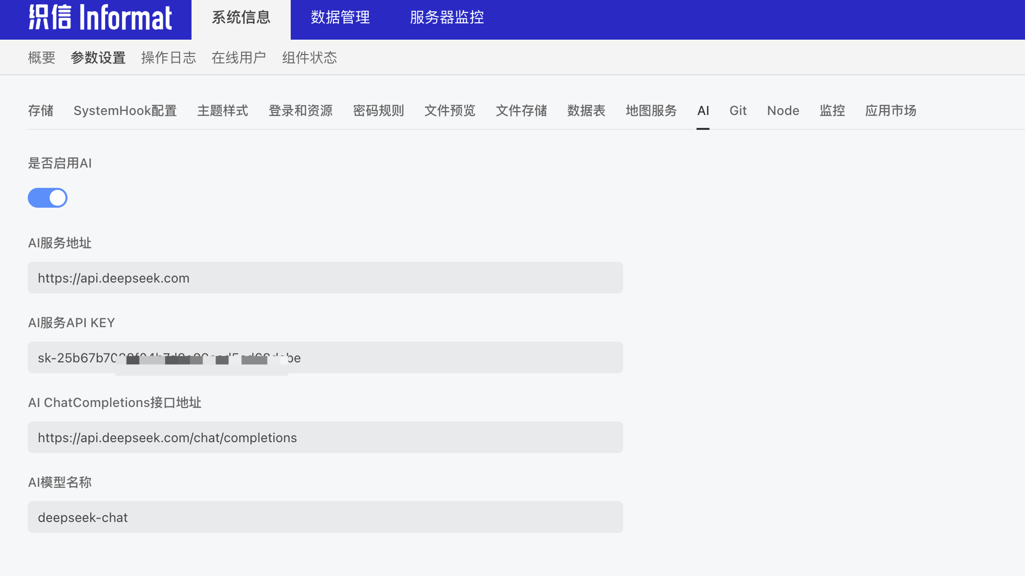This screenshot has height=576, width=1025.
Task: Switch to the 存储 settings tab
Action: pyautogui.click(x=40, y=111)
